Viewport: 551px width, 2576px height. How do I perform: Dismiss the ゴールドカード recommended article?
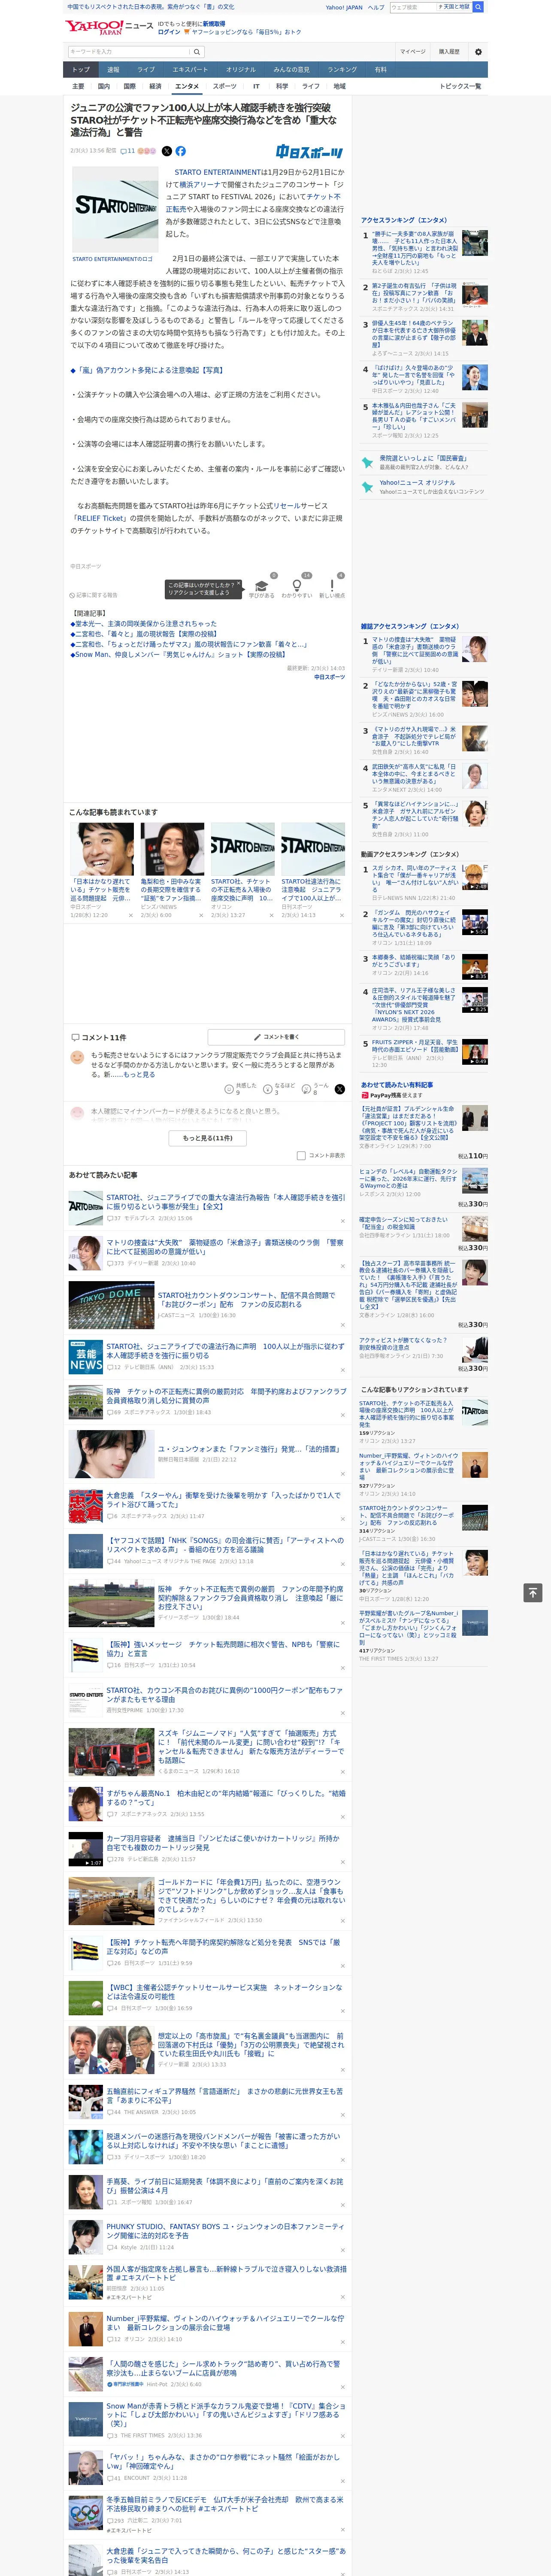coord(342,1920)
